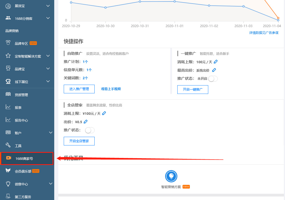This screenshot has width=285, height=200.
Task: Click the 2020-10-31 chart data point
Action: (140, 2)
